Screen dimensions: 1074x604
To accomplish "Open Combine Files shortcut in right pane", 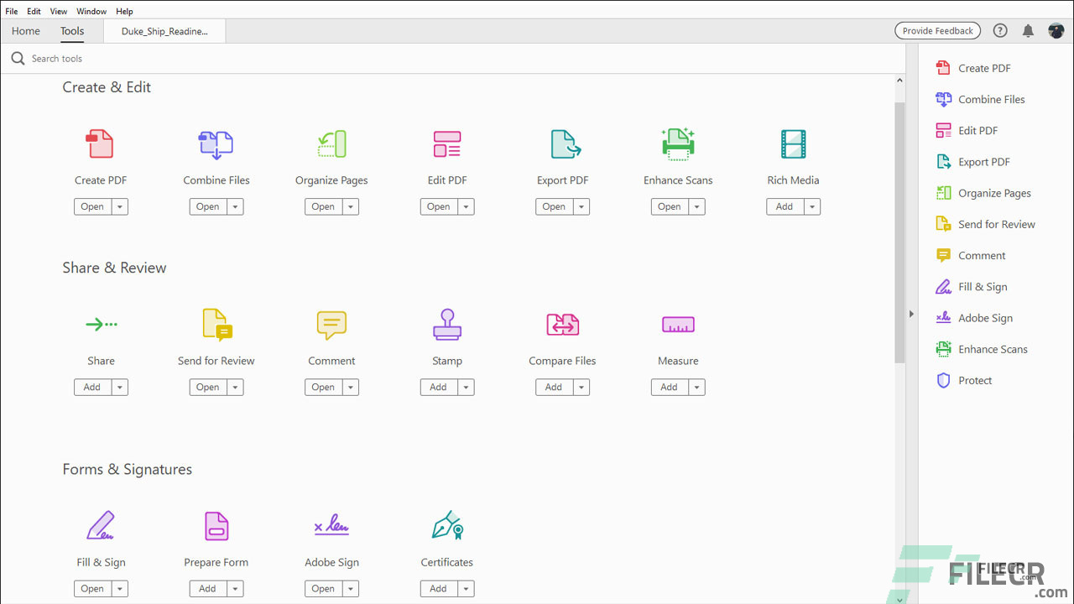I will [980, 99].
